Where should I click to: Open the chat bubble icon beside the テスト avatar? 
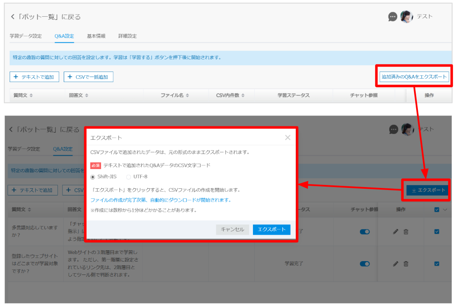(393, 17)
